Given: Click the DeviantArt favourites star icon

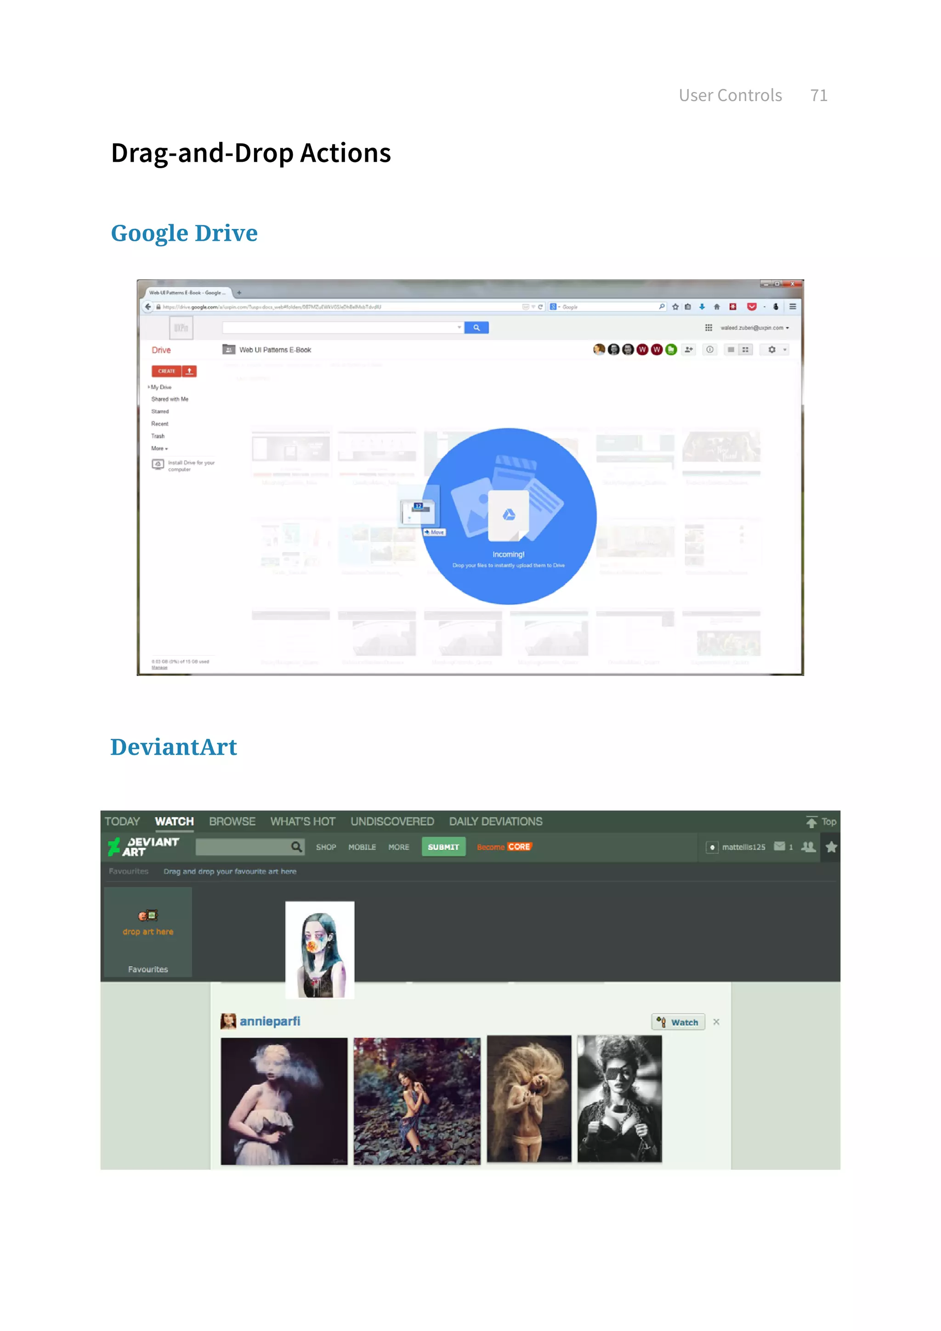Looking at the screenshot, I should [x=831, y=847].
